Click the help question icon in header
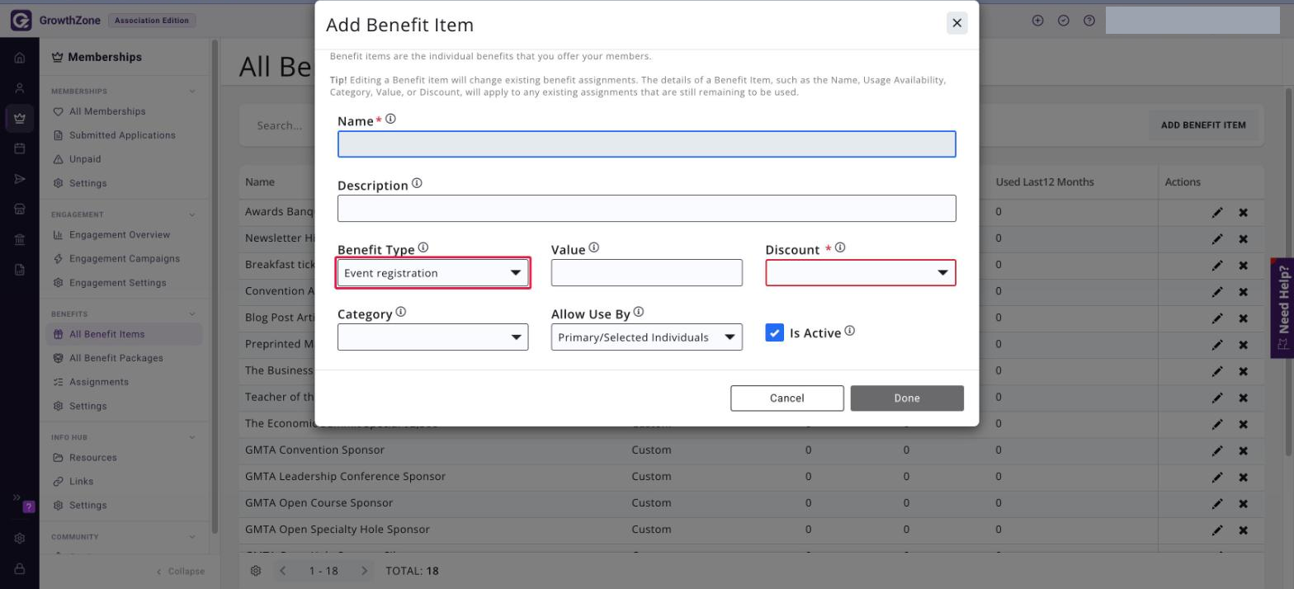1294x589 pixels. (1089, 21)
